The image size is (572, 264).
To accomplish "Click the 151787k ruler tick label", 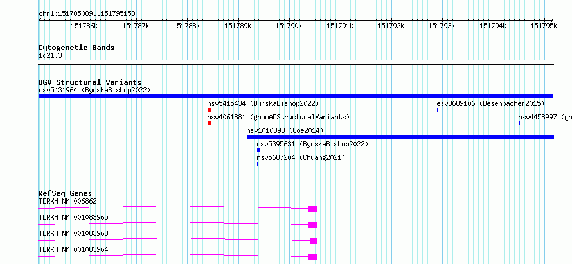I will pos(136,26).
